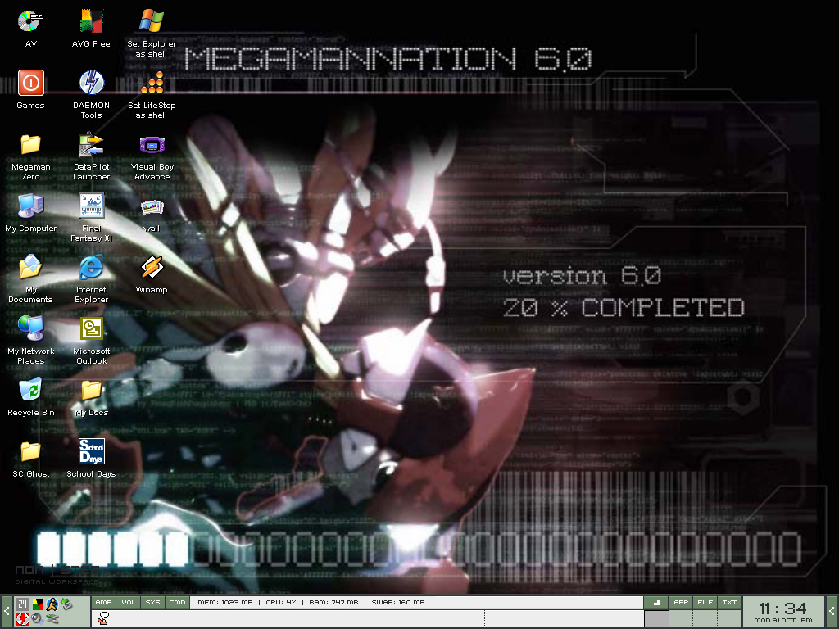Click the FILE button
Screen dimensions: 839x629
coord(705,602)
